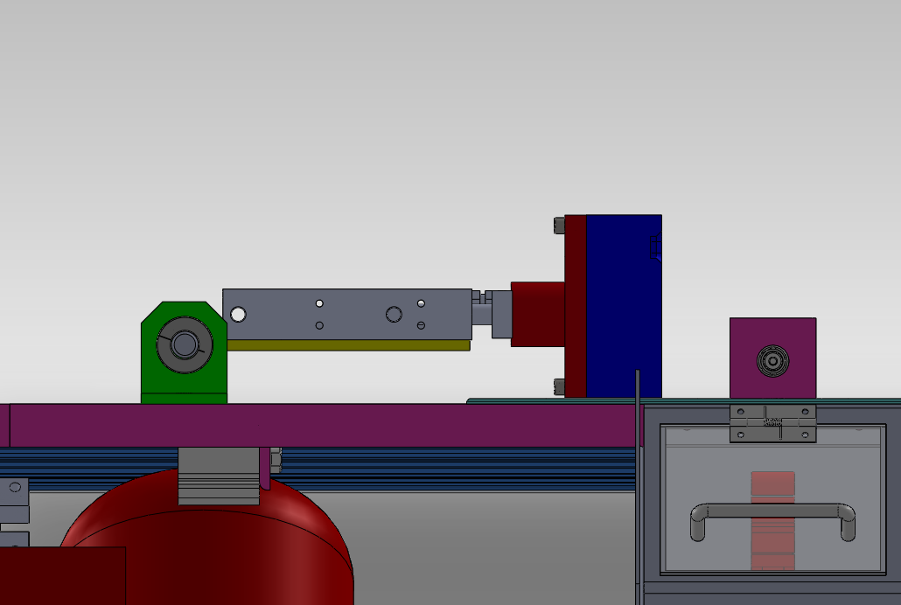Pick the large navy blue block
This screenshot has height=605, width=901.
click(623, 306)
